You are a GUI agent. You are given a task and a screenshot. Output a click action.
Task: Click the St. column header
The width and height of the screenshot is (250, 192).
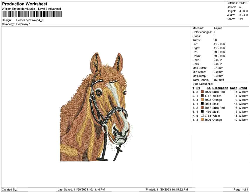[x=209, y=88]
